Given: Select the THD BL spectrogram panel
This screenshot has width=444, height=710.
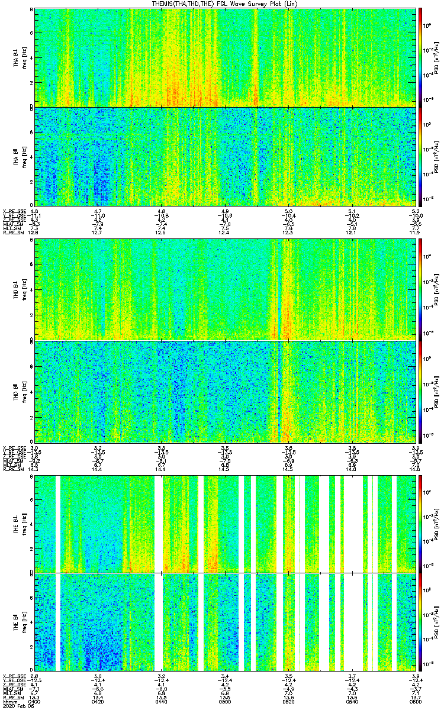Looking at the screenshot, I should point(225,289).
